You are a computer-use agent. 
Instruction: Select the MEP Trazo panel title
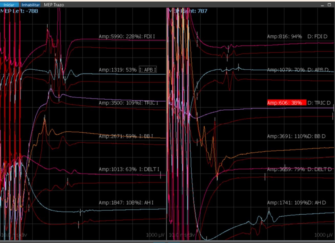pyautogui.click(x=54, y=5)
